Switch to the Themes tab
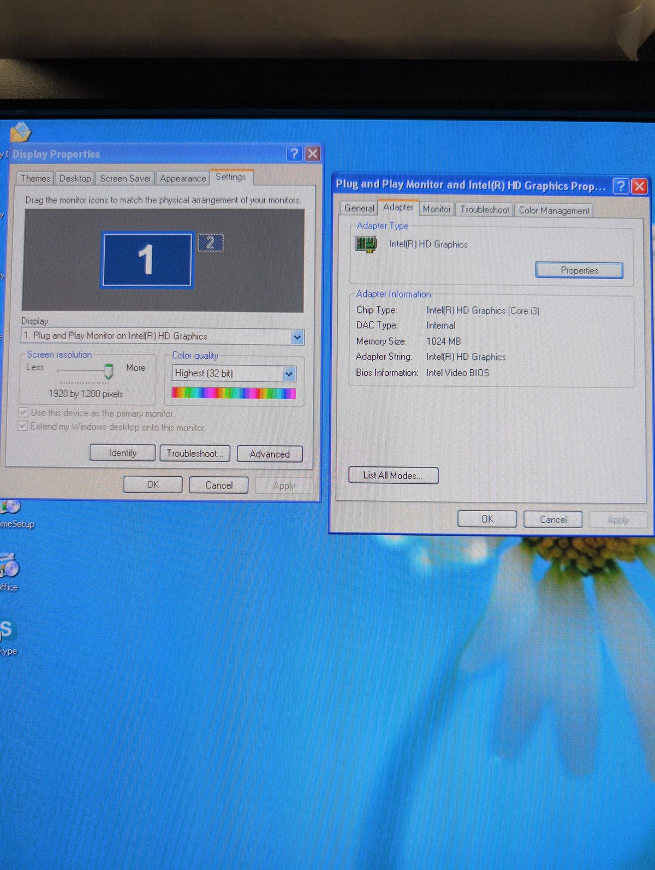The height and width of the screenshot is (870, 655). coord(35,179)
